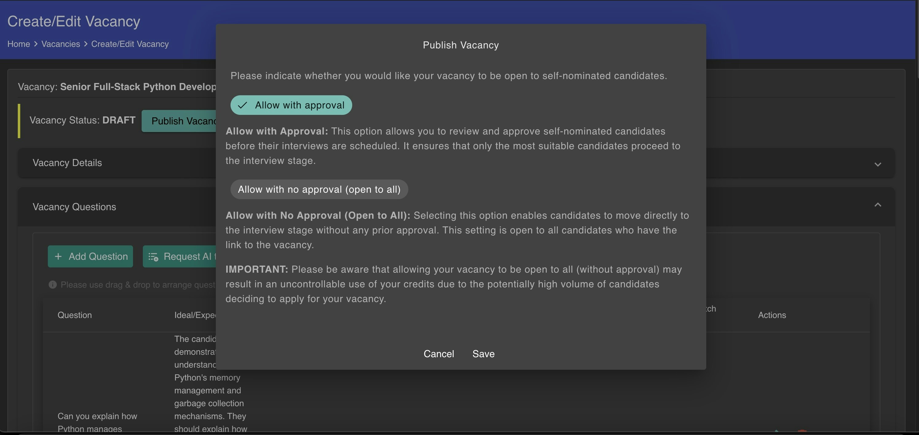Click the breadcrumb arrow after Home
The width and height of the screenshot is (919, 435).
[x=36, y=44]
